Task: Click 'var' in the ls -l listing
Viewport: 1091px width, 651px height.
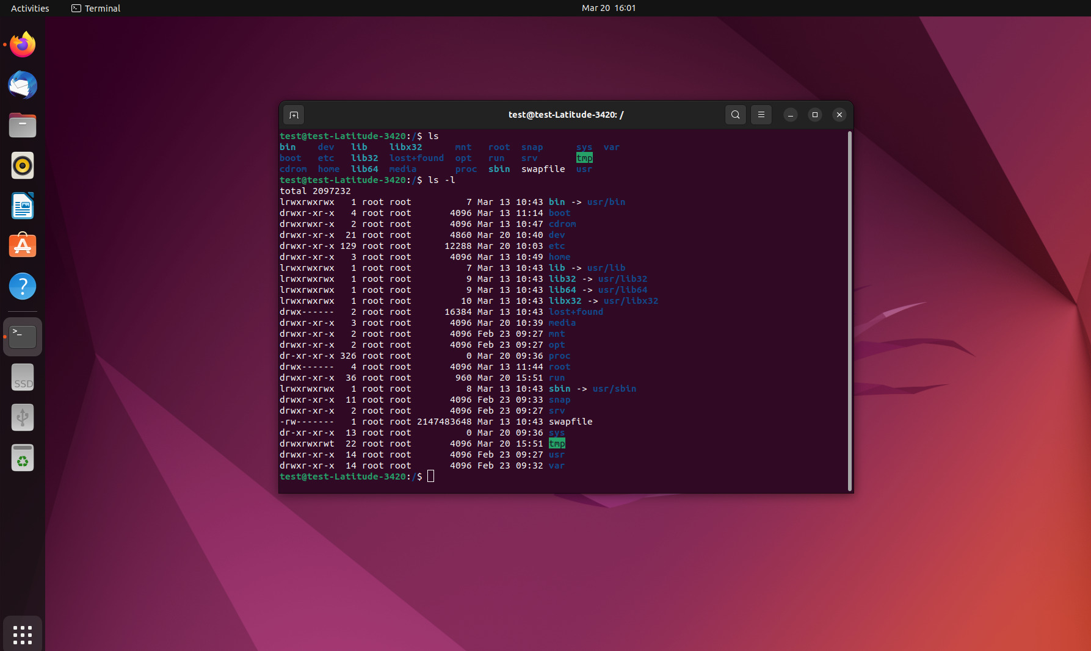Action: (557, 466)
